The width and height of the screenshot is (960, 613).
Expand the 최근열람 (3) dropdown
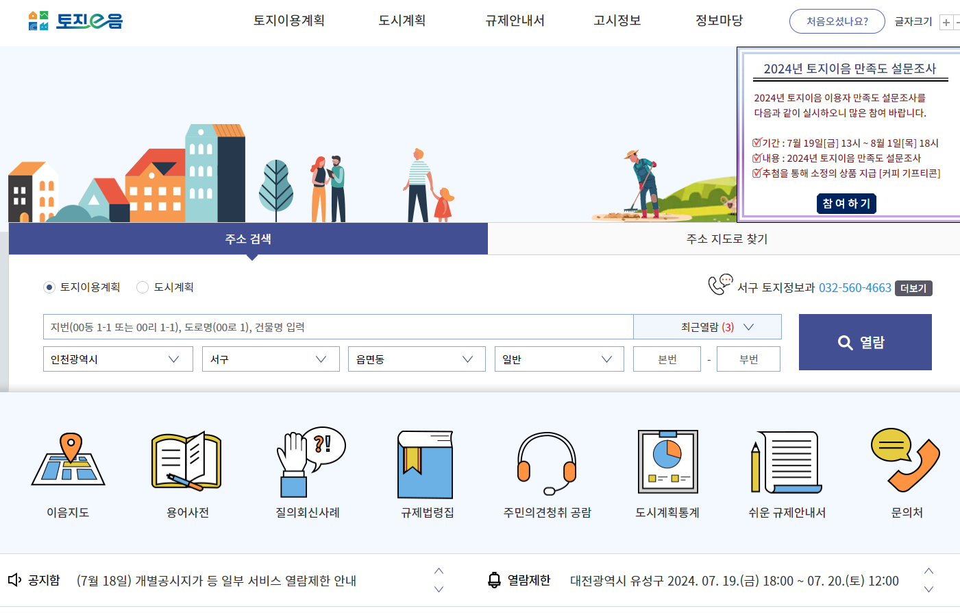[707, 327]
